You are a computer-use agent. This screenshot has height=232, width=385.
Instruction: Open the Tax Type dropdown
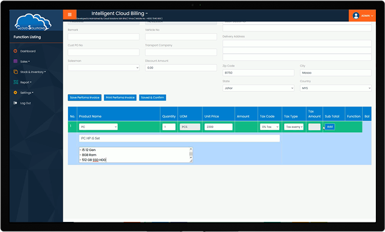[294, 127]
